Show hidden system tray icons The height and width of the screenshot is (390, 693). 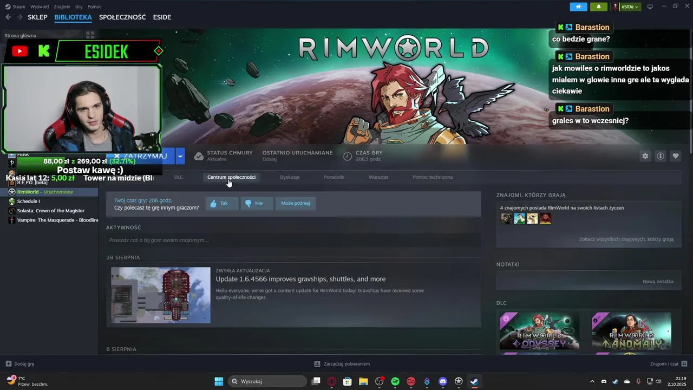tap(592, 381)
